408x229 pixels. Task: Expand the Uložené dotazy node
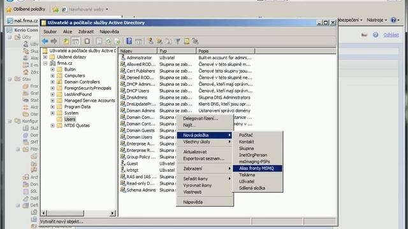coord(45,57)
